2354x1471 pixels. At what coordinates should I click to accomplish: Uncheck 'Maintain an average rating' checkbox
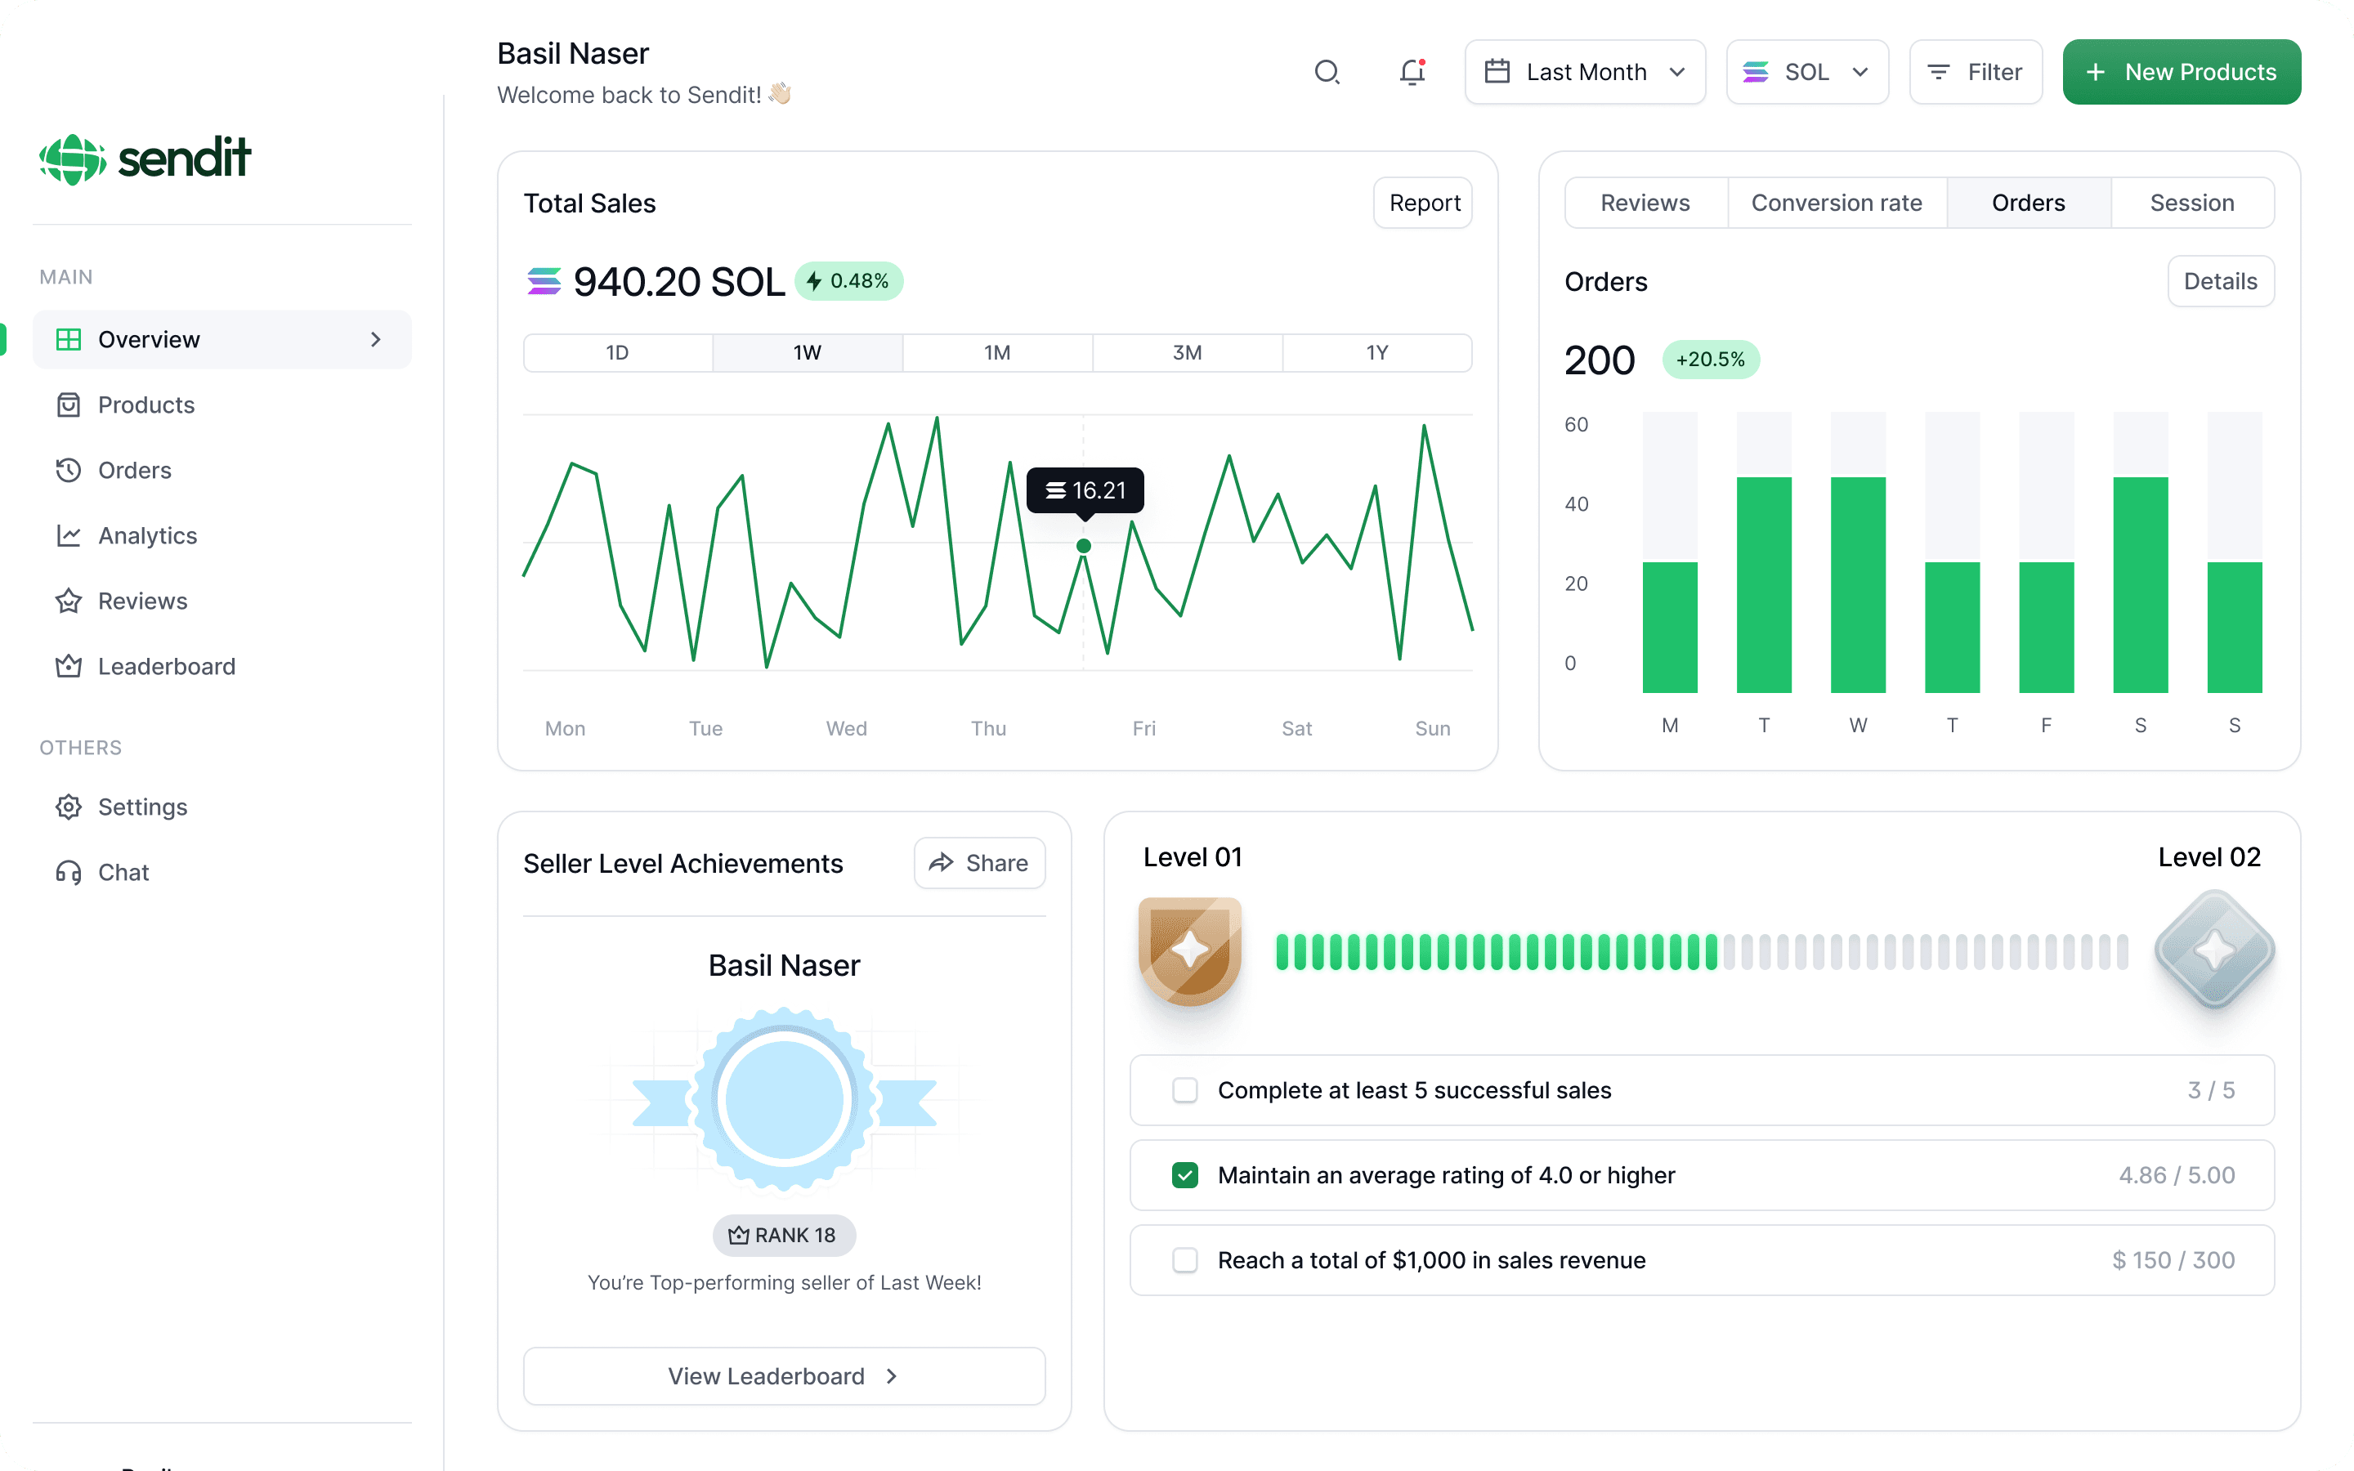[1185, 1175]
